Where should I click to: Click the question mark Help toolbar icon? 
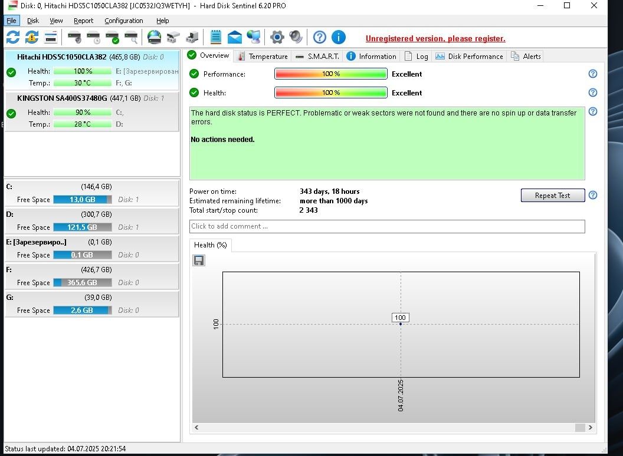point(319,38)
